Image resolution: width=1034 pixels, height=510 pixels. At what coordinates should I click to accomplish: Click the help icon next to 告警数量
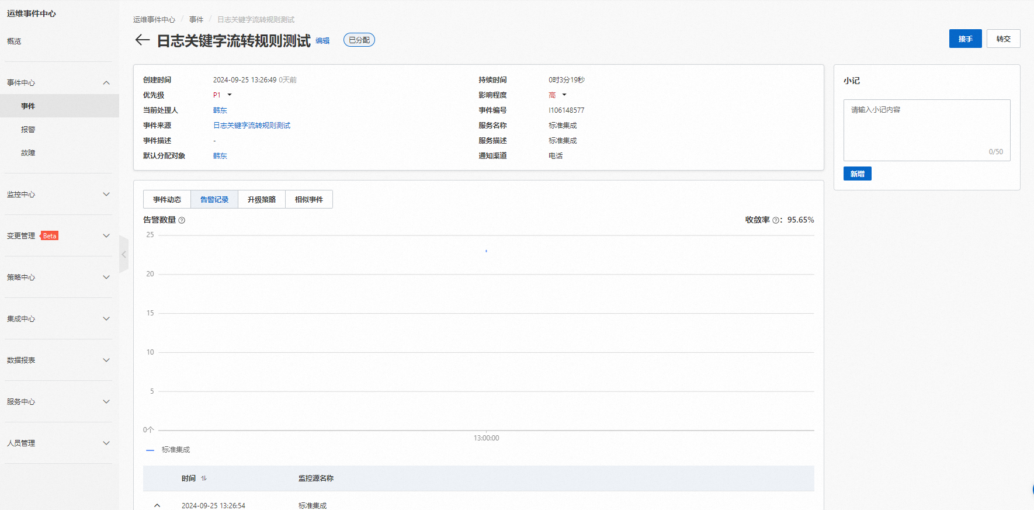coord(182,220)
